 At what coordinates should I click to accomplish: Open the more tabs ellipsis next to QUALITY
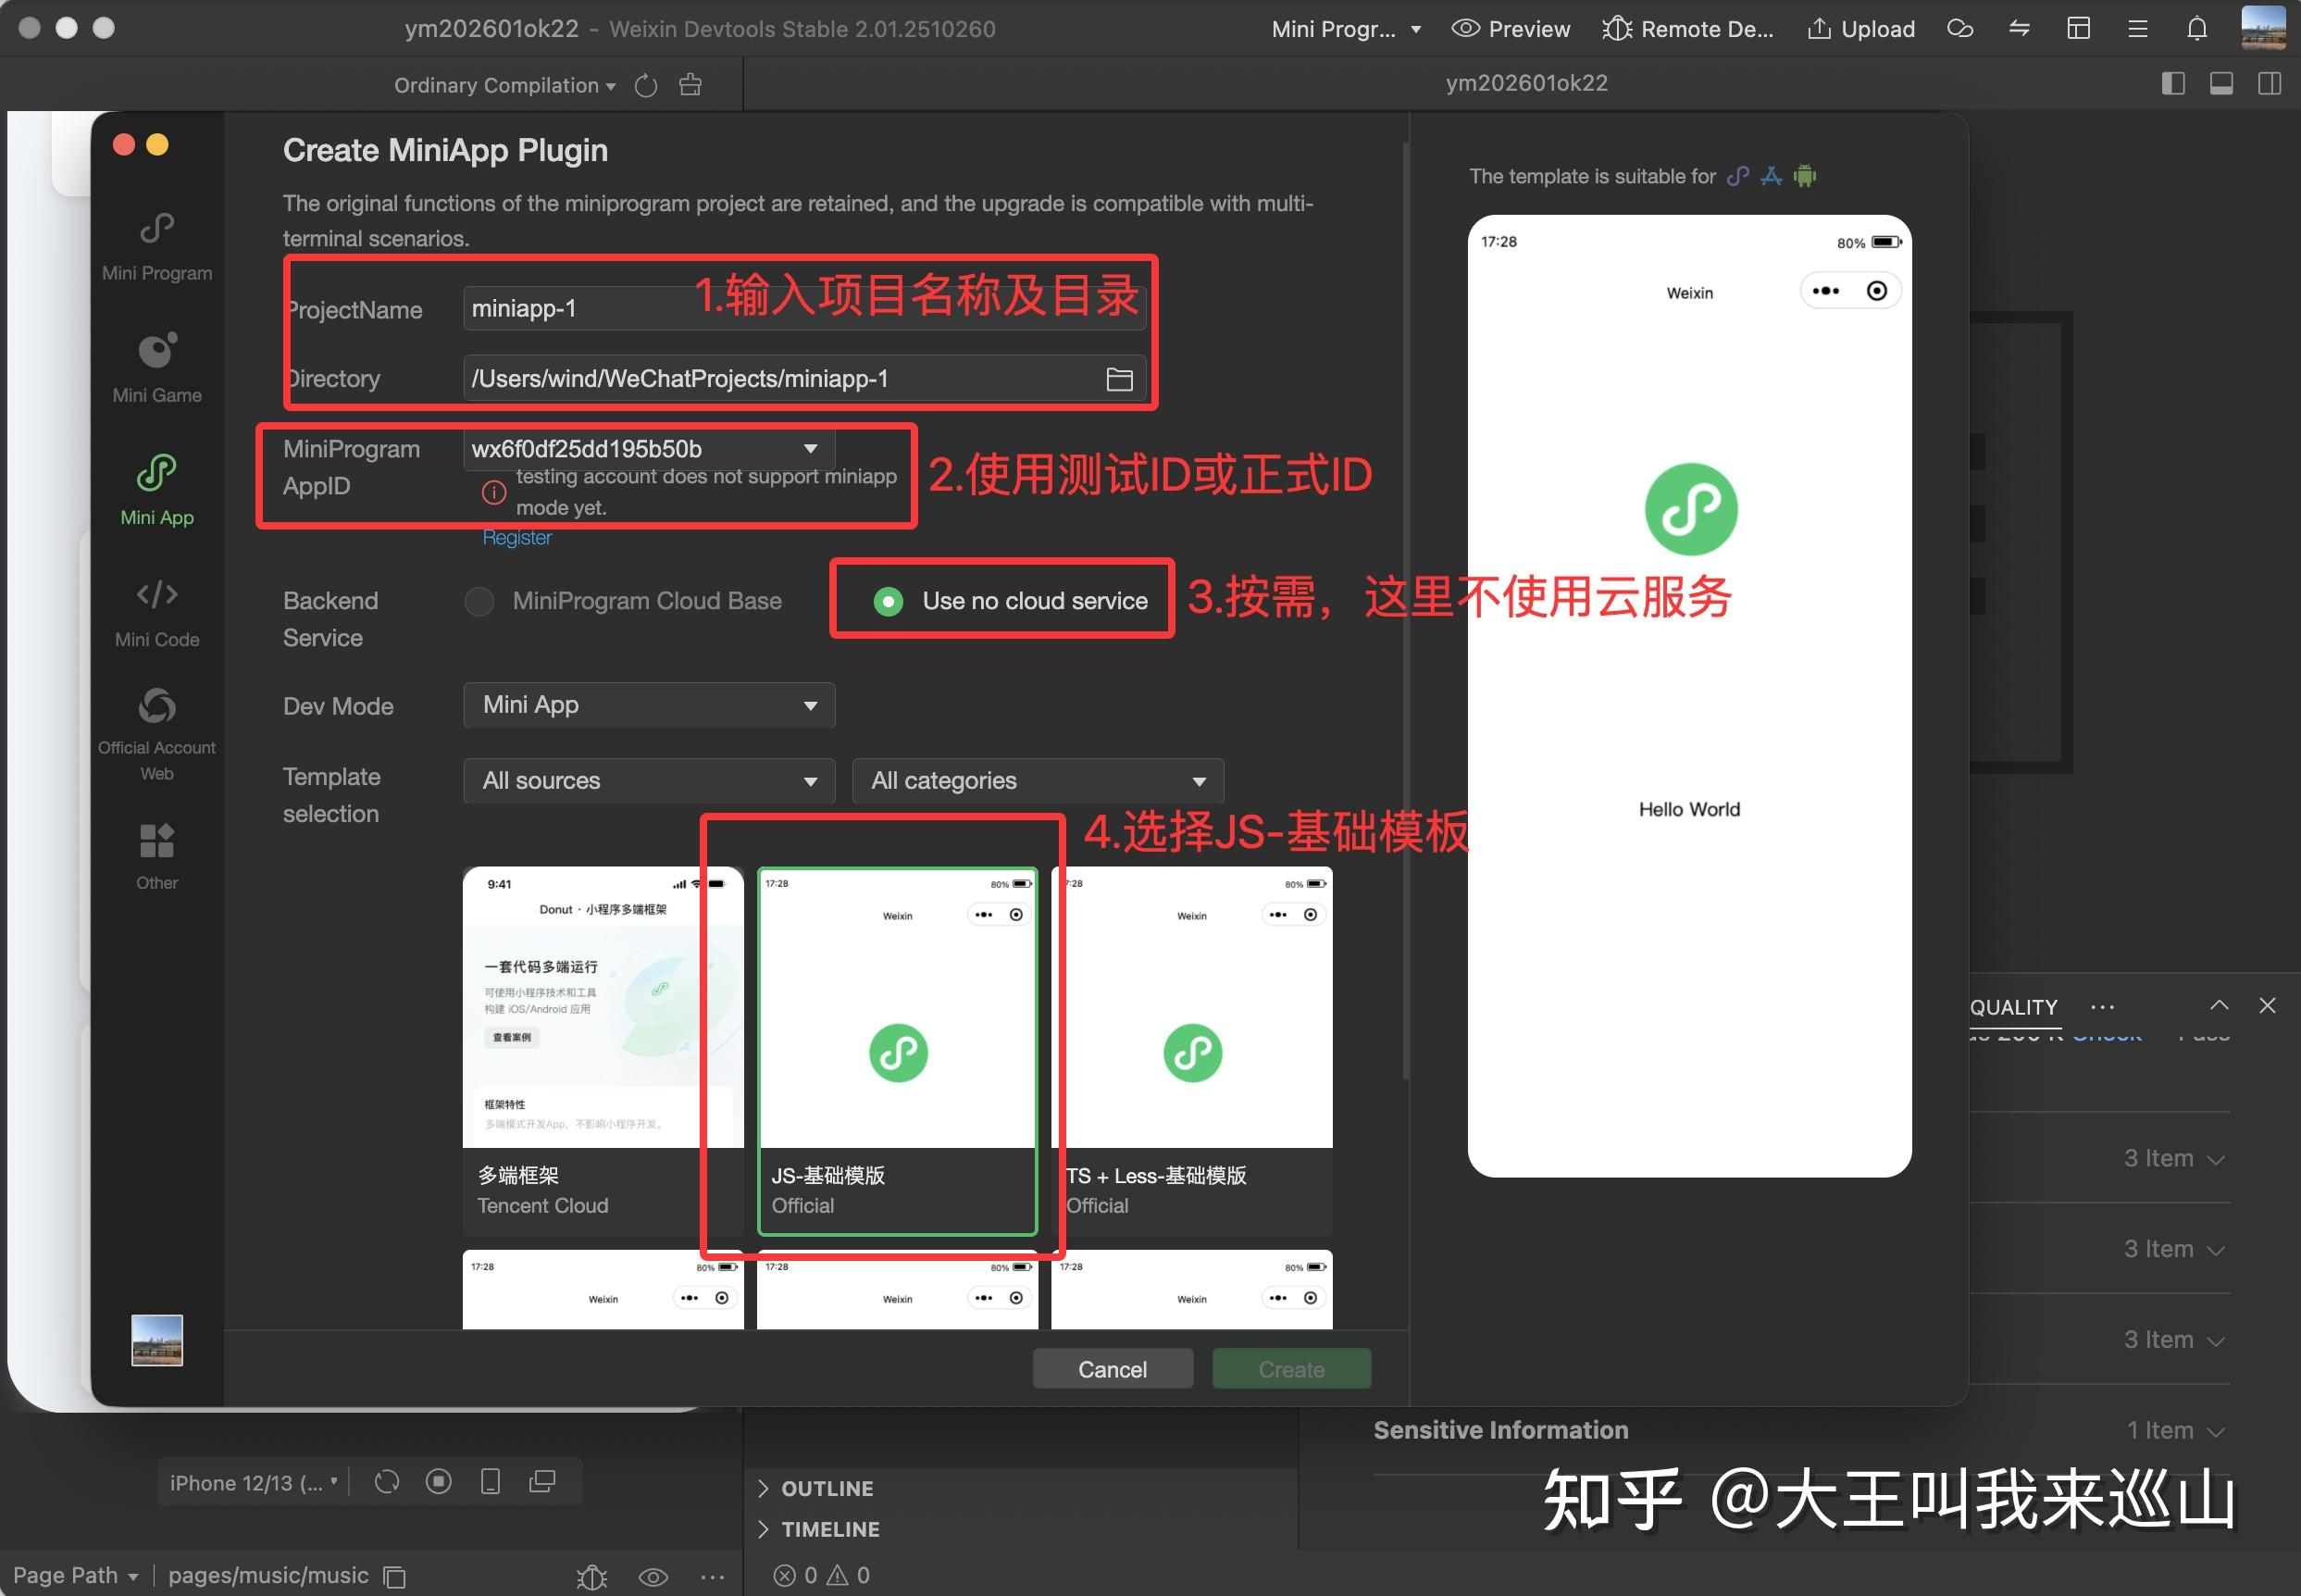tap(2102, 1007)
